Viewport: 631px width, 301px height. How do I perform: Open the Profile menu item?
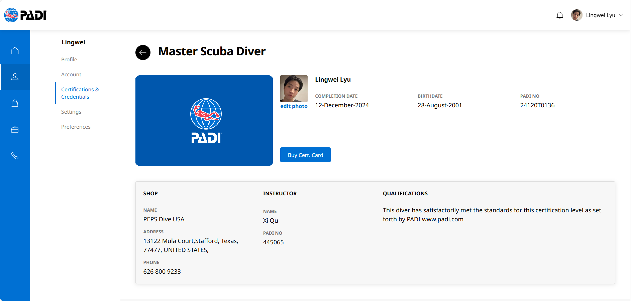point(69,59)
